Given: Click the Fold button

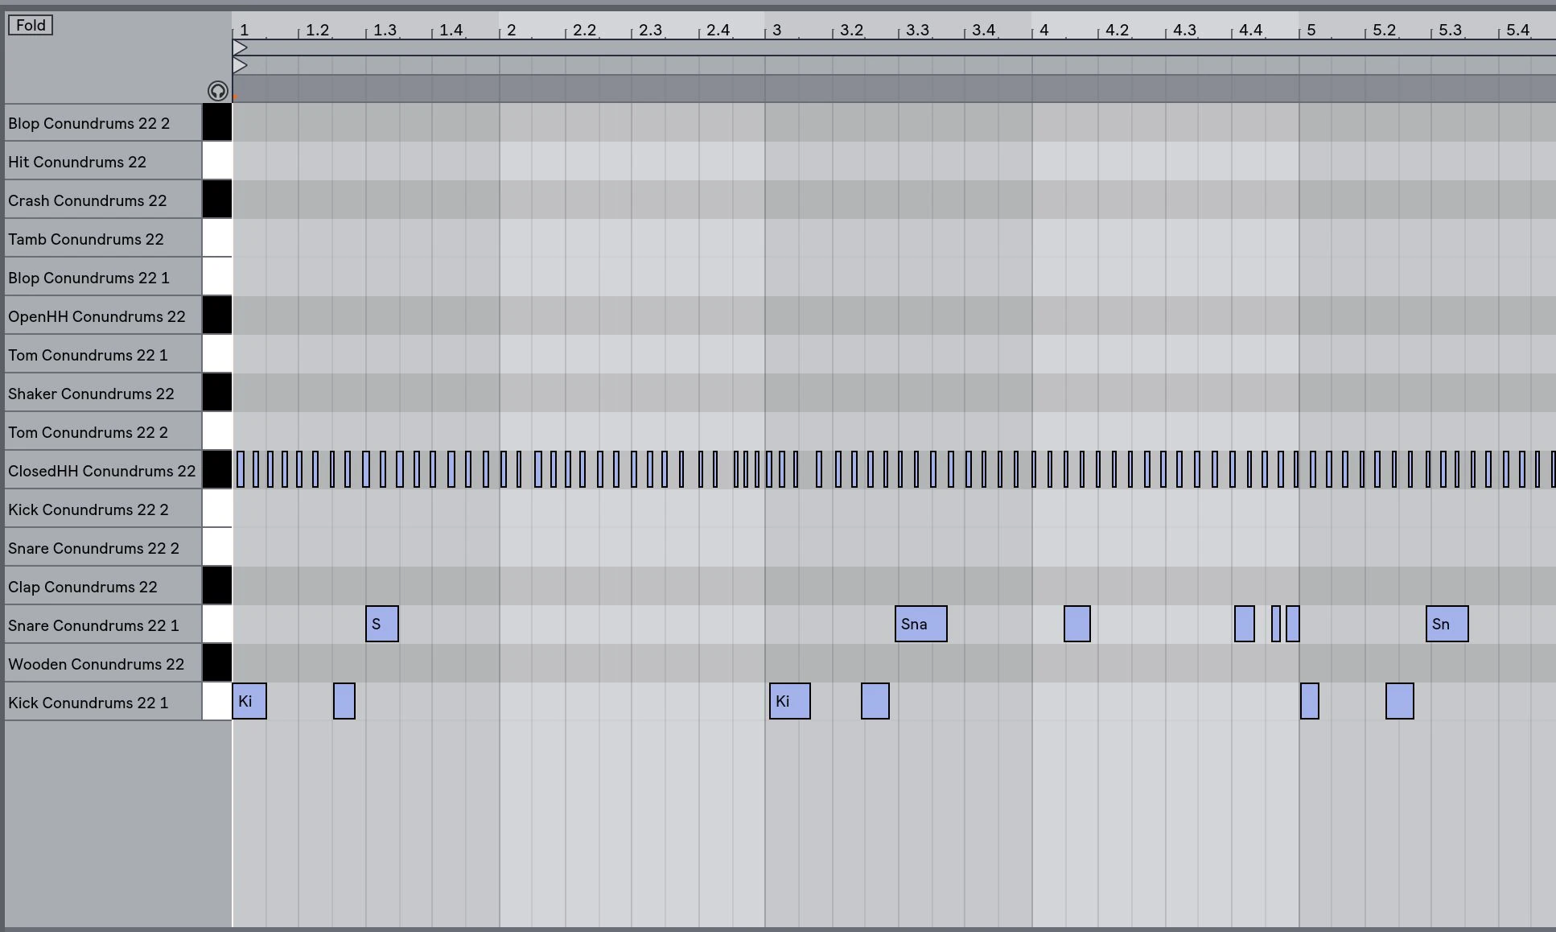Looking at the screenshot, I should click(x=31, y=25).
